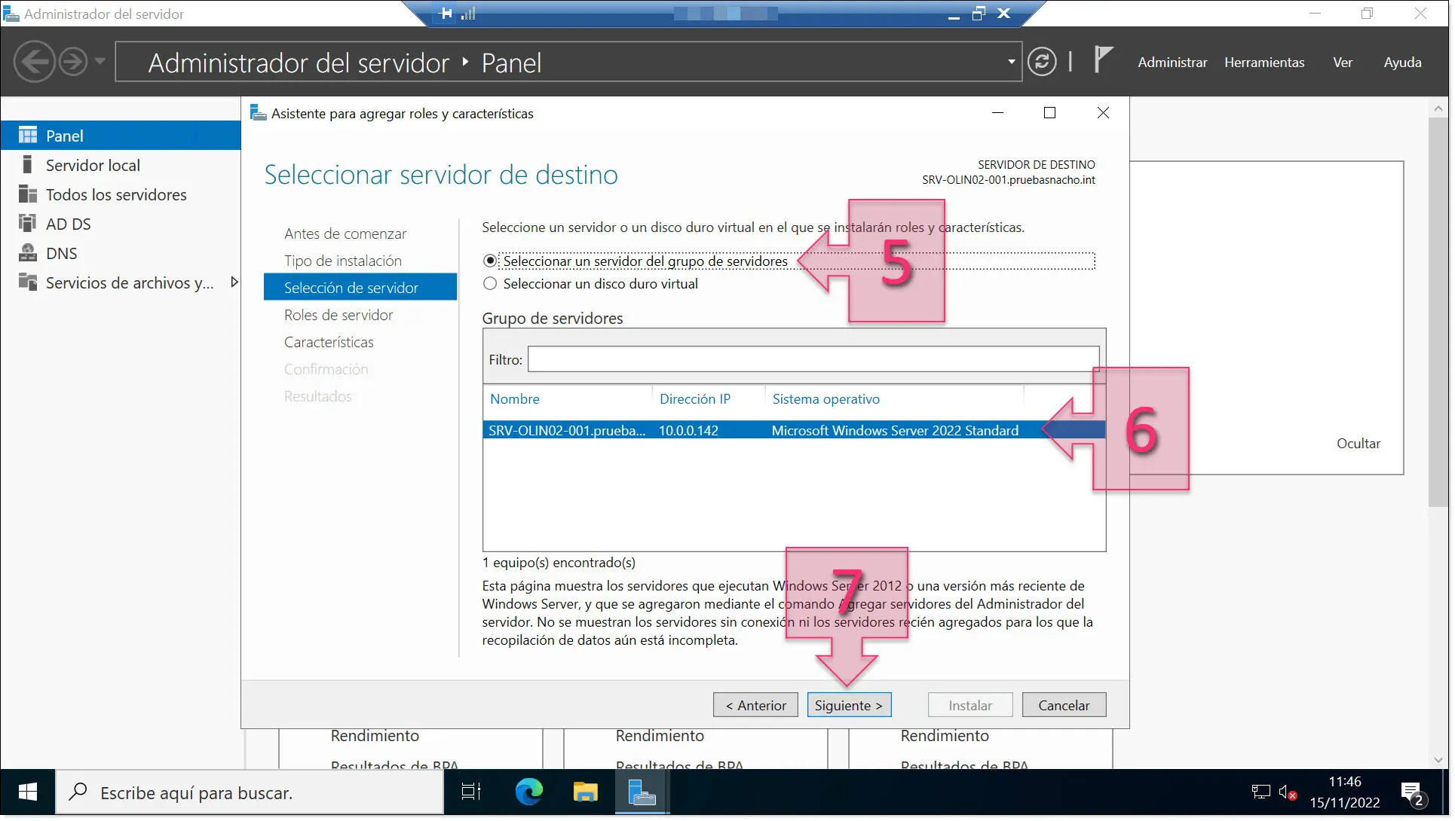The width and height of the screenshot is (1455, 821).
Task: Open the Windows Start menu
Action: (x=28, y=792)
